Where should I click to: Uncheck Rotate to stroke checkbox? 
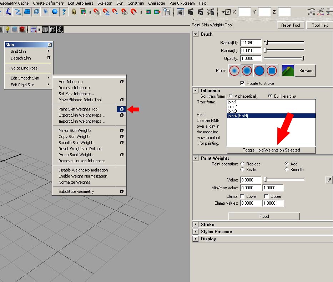click(243, 83)
